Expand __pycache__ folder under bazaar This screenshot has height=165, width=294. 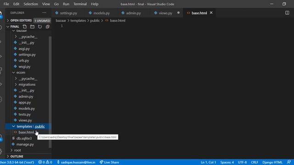pos(28,37)
